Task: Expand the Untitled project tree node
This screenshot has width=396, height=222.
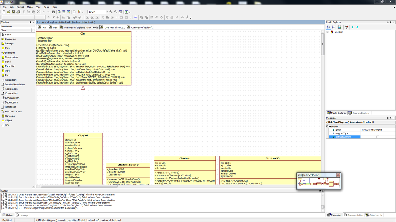Action: click(328, 32)
